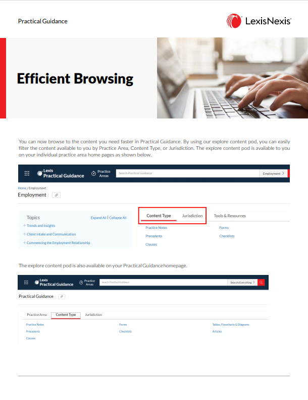Image resolution: width=308 pixels, height=400 pixels.
Task: Switch to Content Type tab on Employment page
Action: pyautogui.click(x=159, y=216)
